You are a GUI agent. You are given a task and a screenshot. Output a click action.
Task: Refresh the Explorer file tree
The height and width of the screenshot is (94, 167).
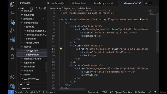(x=40, y=8)
